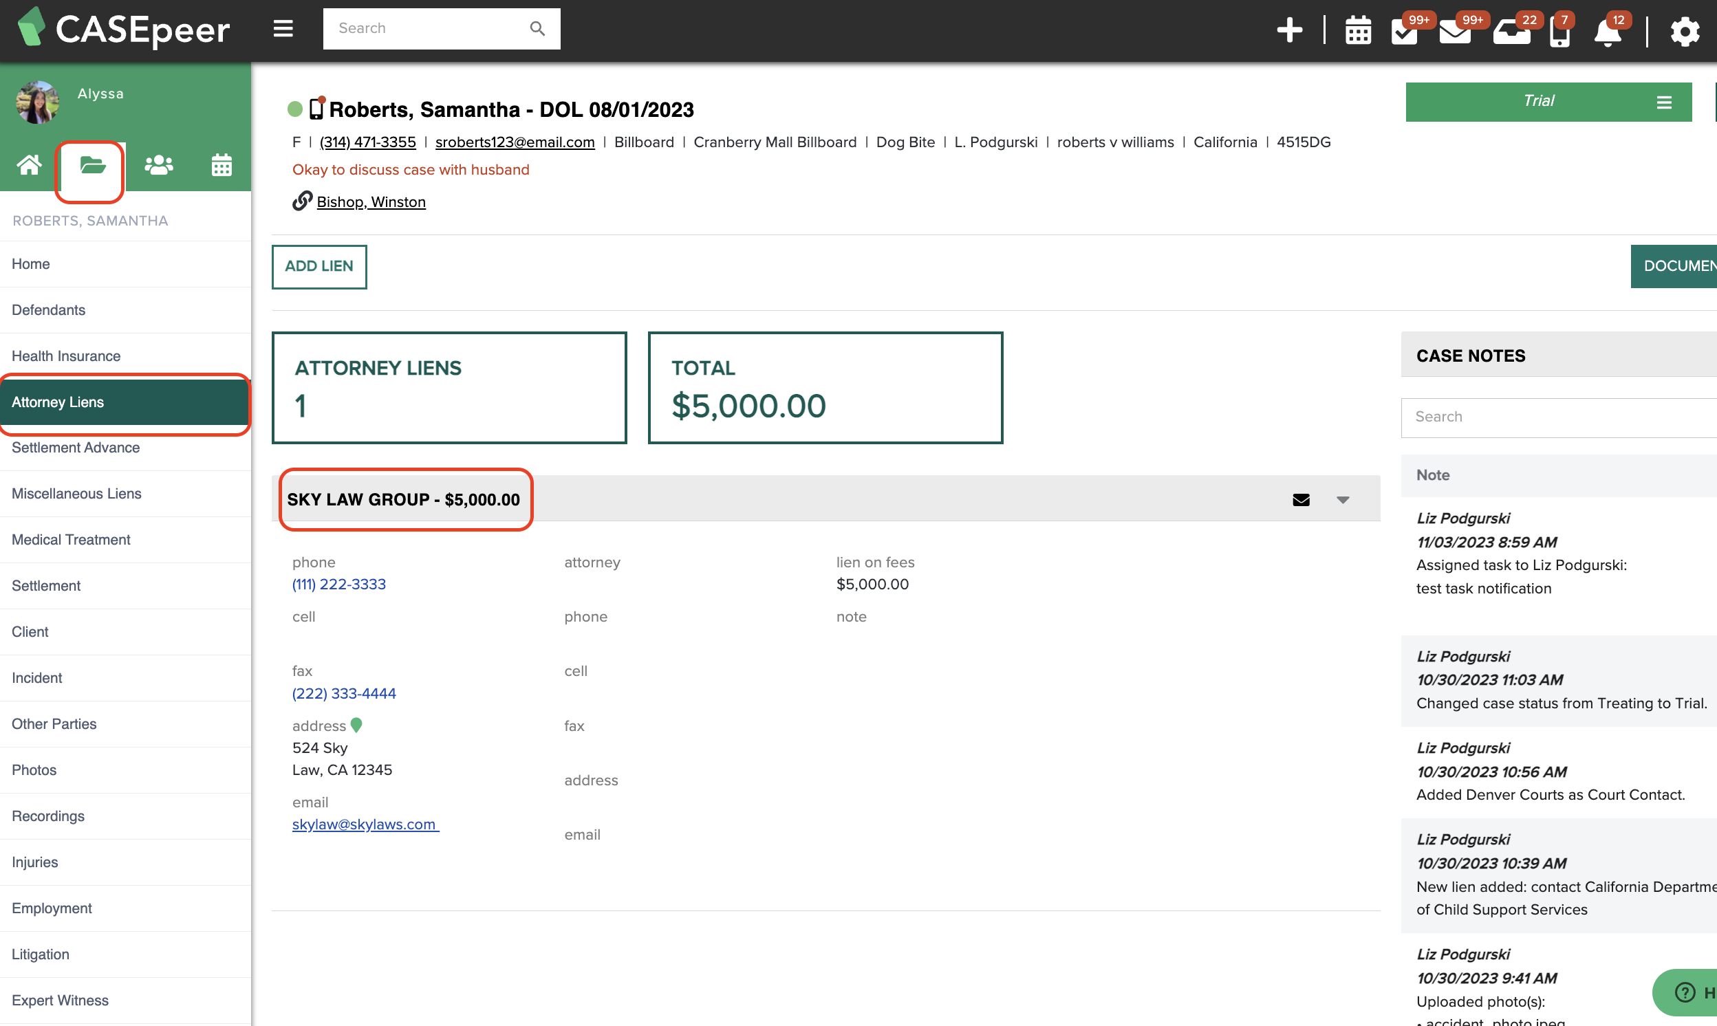The image size is (1717, 1026).
Task: Open the Miscellaneous Liens sidebar item
Action: coord(125,494)
